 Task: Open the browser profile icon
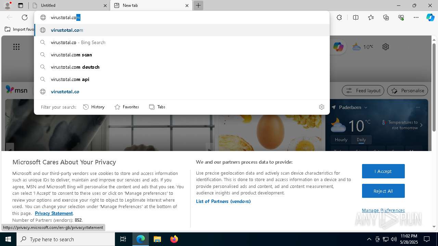(8, 5)
